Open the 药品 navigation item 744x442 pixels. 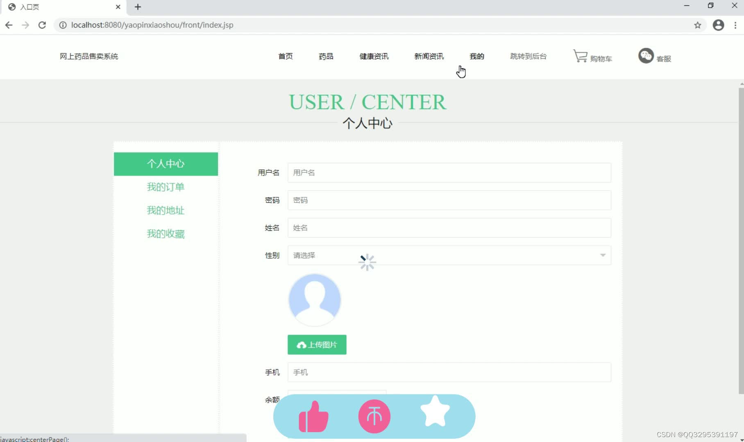[x=326, y=56]
